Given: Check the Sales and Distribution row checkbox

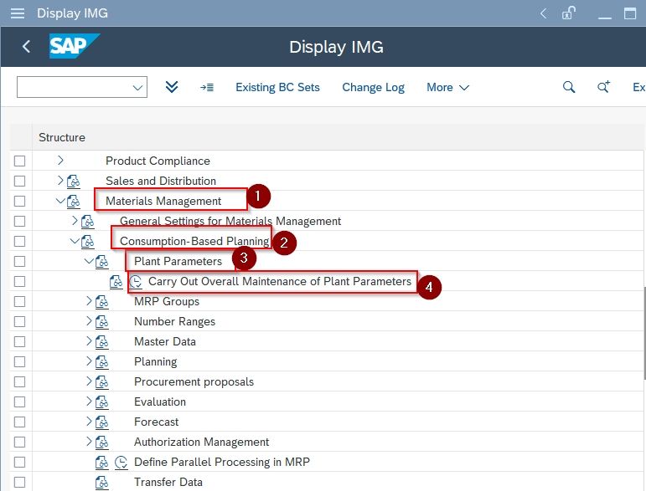Looking at the screenshot, I should coord(20,181).
